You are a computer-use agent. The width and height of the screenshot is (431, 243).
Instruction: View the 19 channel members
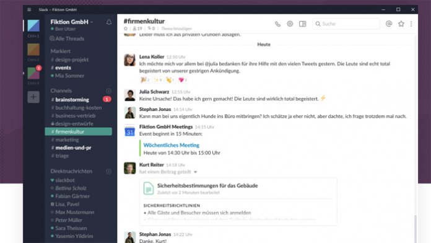click(137, 29)
